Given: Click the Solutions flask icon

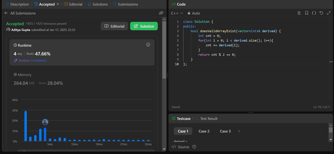Looking at the screenshot, I should (x=89, y=4).
